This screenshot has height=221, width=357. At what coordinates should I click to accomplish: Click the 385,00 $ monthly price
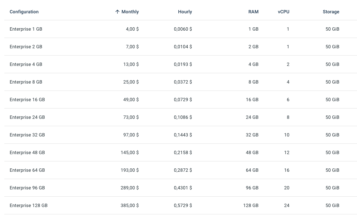[129, 205]
